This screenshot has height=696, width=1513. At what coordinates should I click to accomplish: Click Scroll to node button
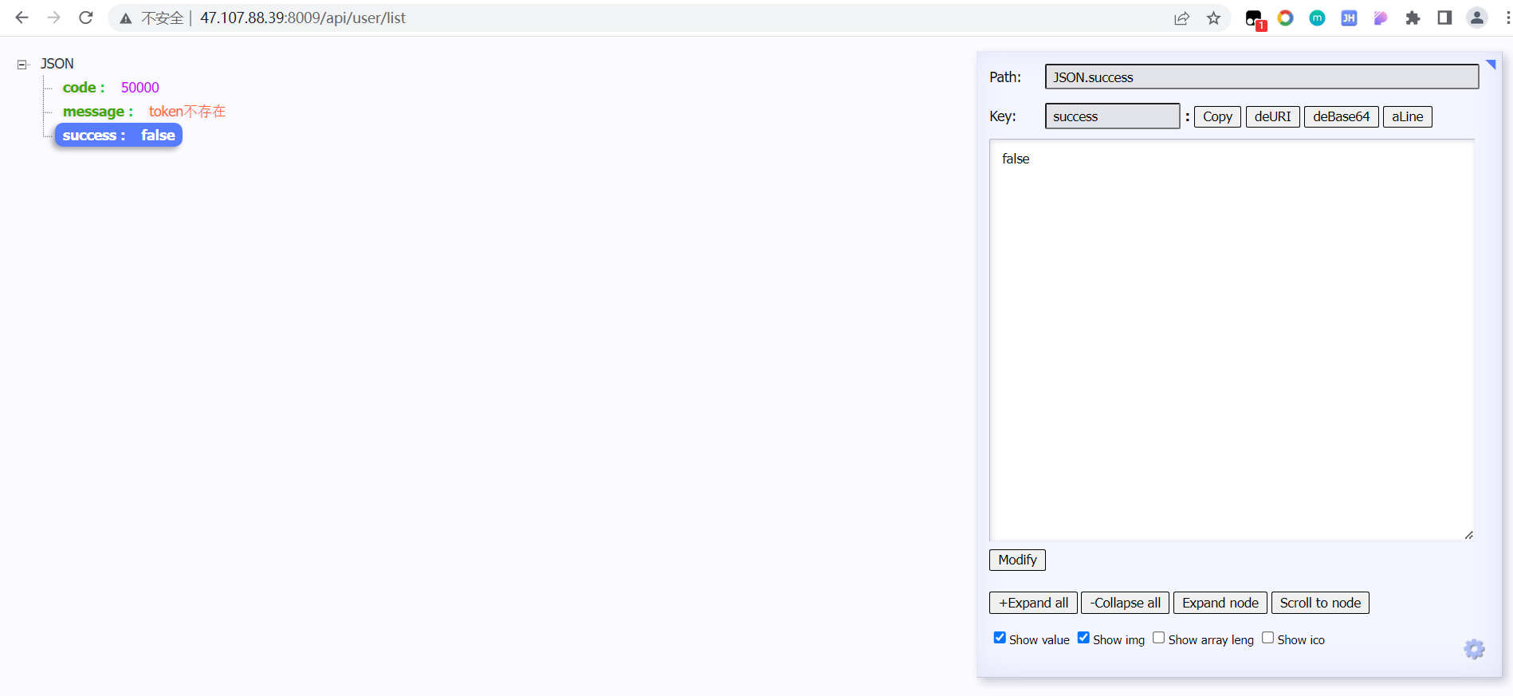[1320, 603]
